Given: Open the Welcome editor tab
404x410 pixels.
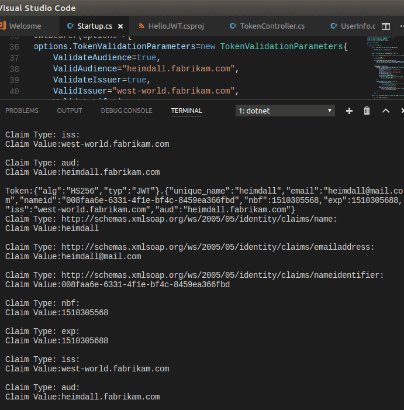Looking at the screenshot, I should 25,26.
